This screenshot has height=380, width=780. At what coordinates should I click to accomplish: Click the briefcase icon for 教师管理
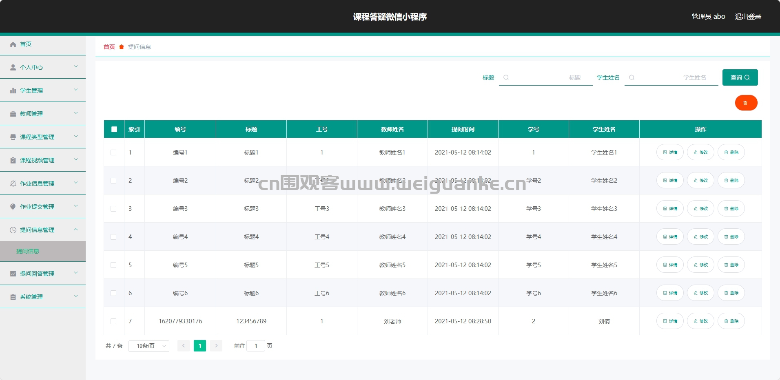(13, 114)
